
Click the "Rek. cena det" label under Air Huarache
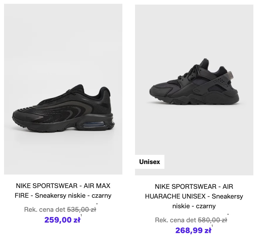pyautogui.click(x=175, y=220)
